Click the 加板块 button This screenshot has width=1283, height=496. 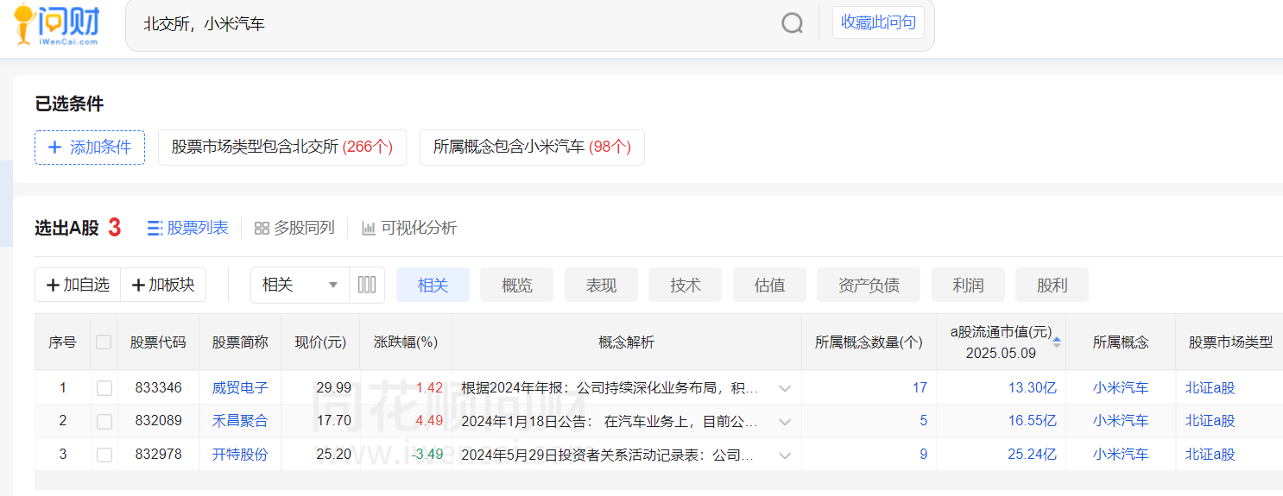tap(163, 285)
